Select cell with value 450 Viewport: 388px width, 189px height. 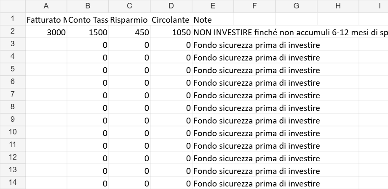(x=129, y=32)
